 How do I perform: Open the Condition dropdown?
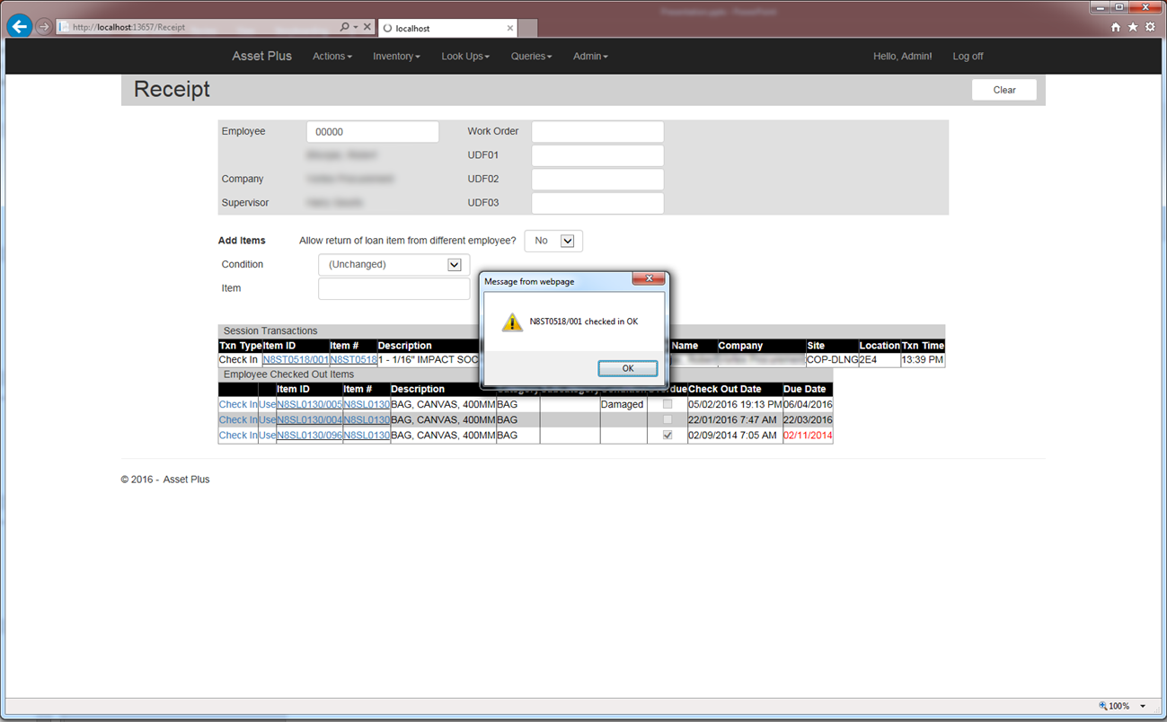click(393, 265)
